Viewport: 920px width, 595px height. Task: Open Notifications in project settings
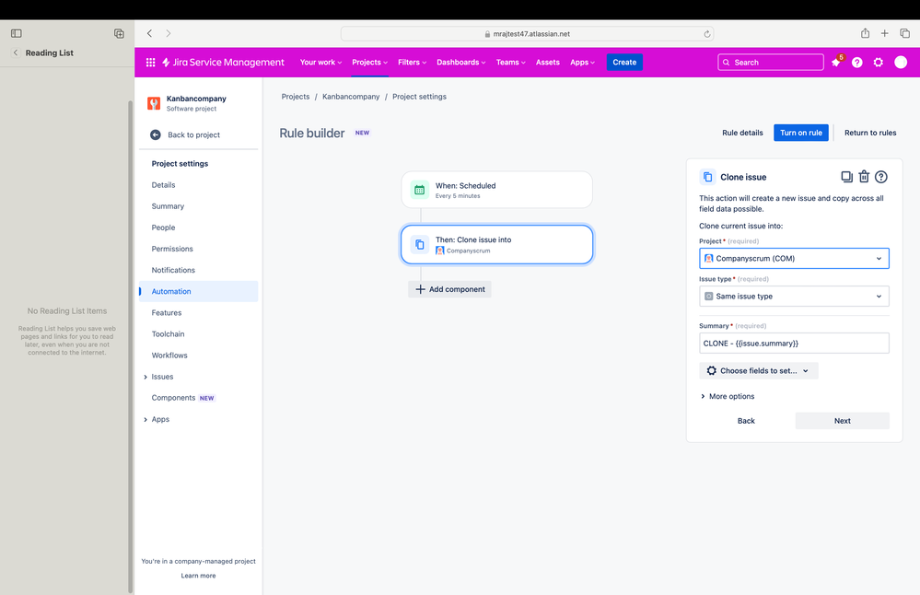tap(198, 270)
